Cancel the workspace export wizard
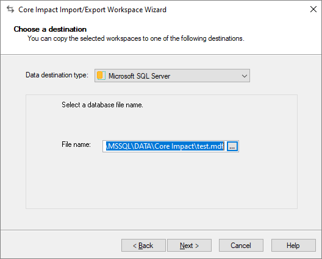Image resolution: width=322 pixels, height=259 pixels. (x=241, y=245)
